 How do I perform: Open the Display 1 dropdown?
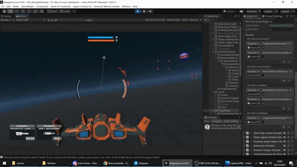(x=7, y=20)
